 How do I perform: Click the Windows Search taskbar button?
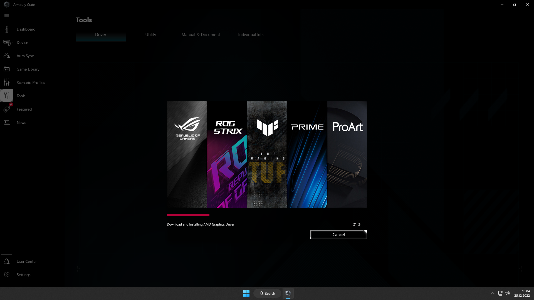pyautogui.click(x=267, y=293)
